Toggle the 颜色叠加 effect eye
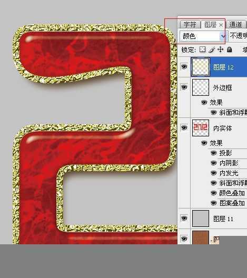Viewport: 247px width, 278px height. click(x=213, y=193)
